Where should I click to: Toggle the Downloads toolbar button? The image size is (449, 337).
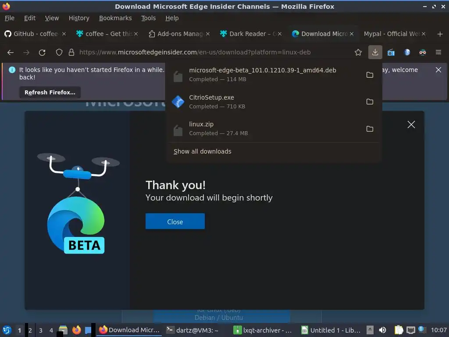(x=375, y=52)
